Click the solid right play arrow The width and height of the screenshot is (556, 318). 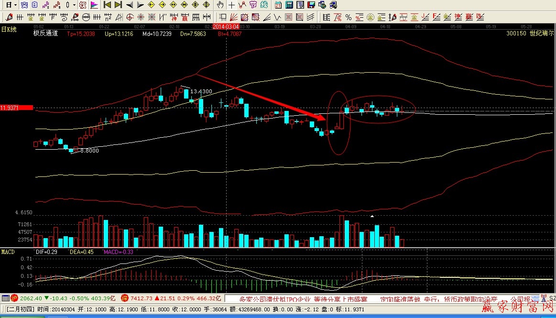coord(140,5)
